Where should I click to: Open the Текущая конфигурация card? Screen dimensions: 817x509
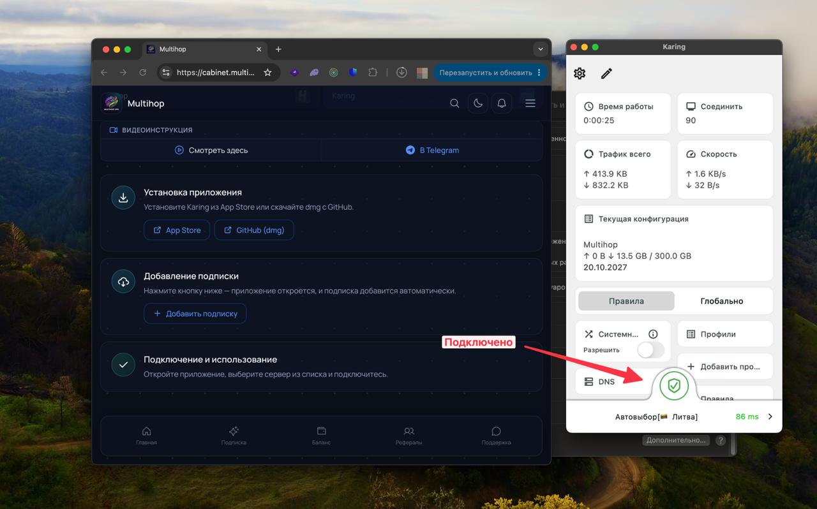[x=674, y=243]
